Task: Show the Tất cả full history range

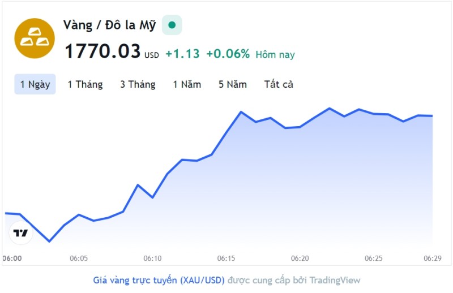Action: (279, 84)
